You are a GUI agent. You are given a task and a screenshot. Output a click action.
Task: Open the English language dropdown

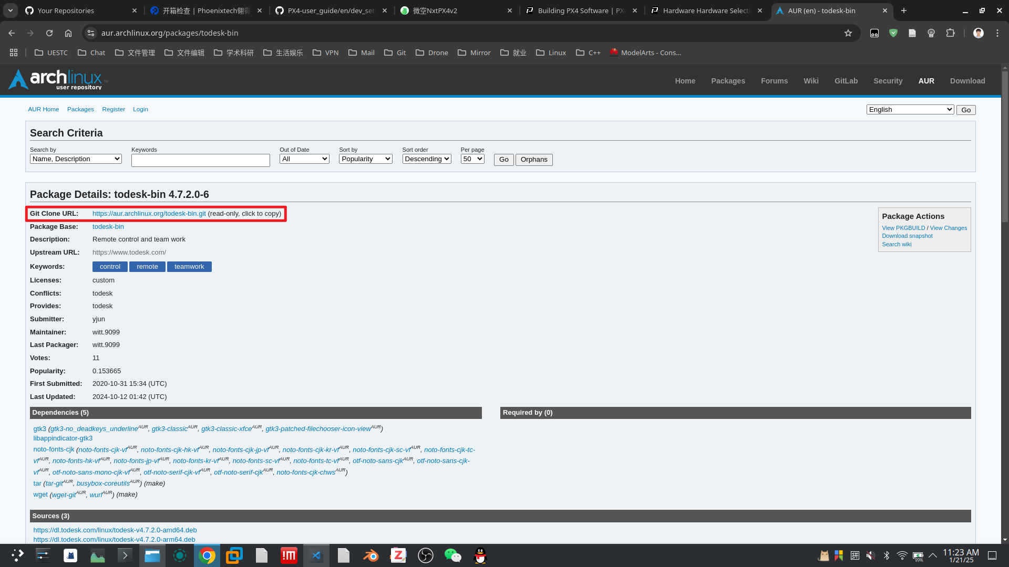[x=910, y=109]
